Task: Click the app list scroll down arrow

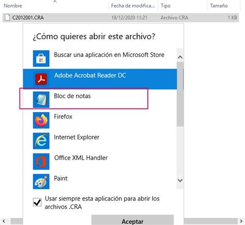Action: click(x=180, y=180)
